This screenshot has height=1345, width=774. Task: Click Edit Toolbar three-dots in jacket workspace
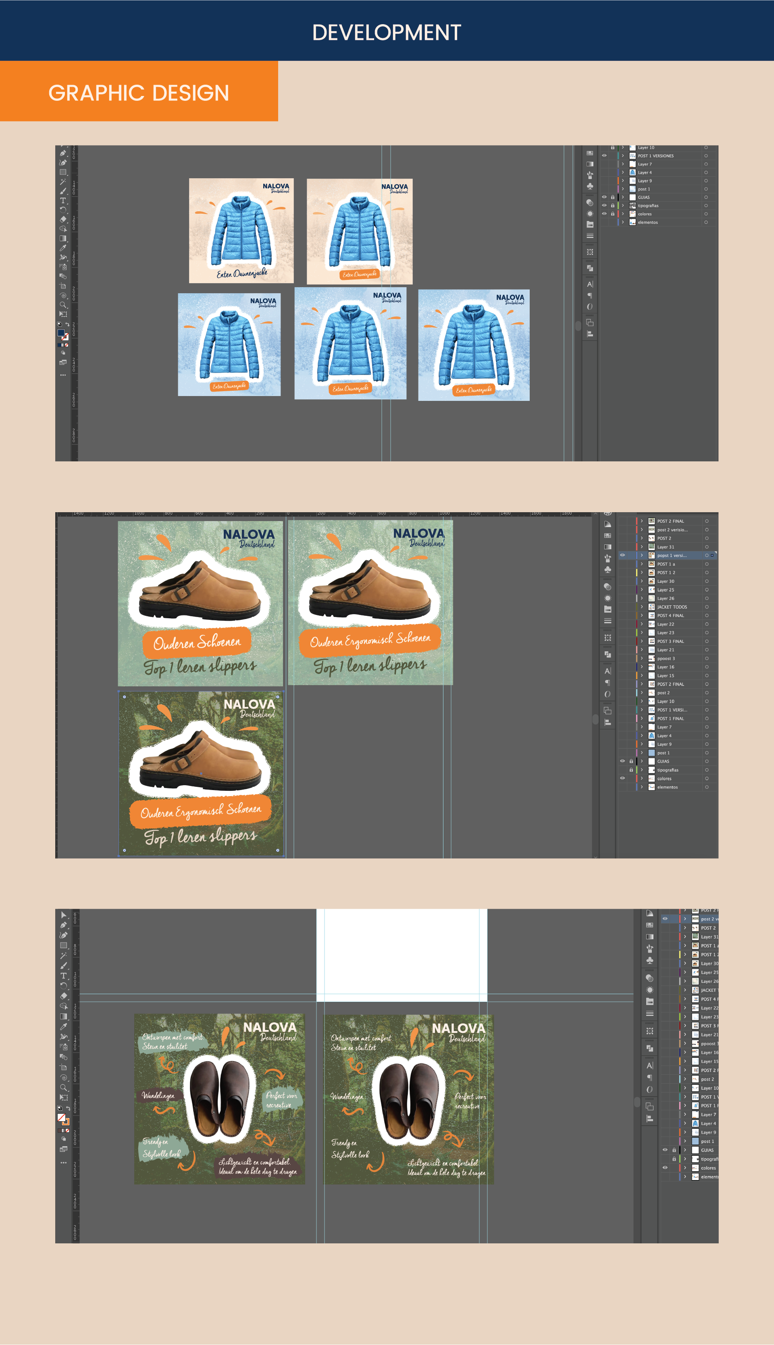63,375
